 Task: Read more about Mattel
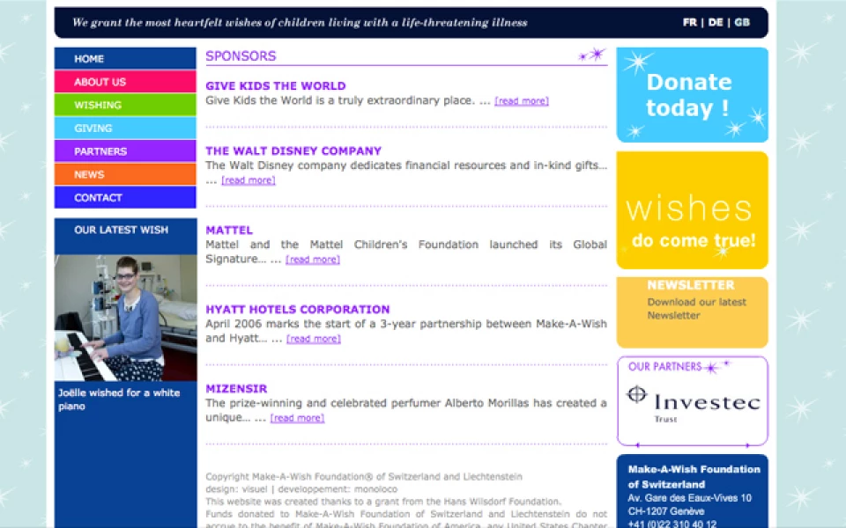pyautogui.click(x=313, y=259)
